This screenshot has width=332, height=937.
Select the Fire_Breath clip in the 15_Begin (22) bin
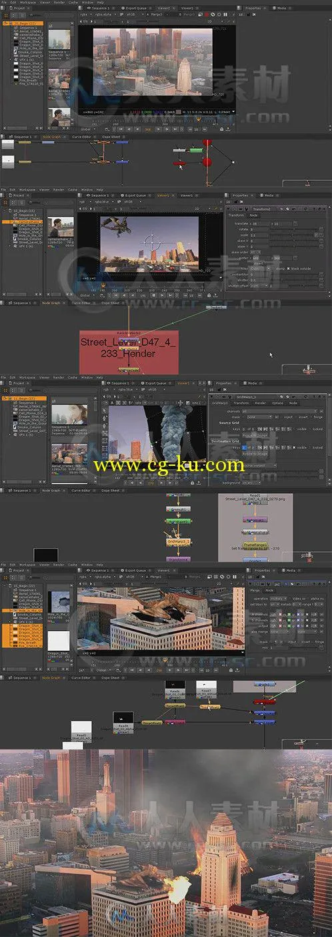[27, 80]
